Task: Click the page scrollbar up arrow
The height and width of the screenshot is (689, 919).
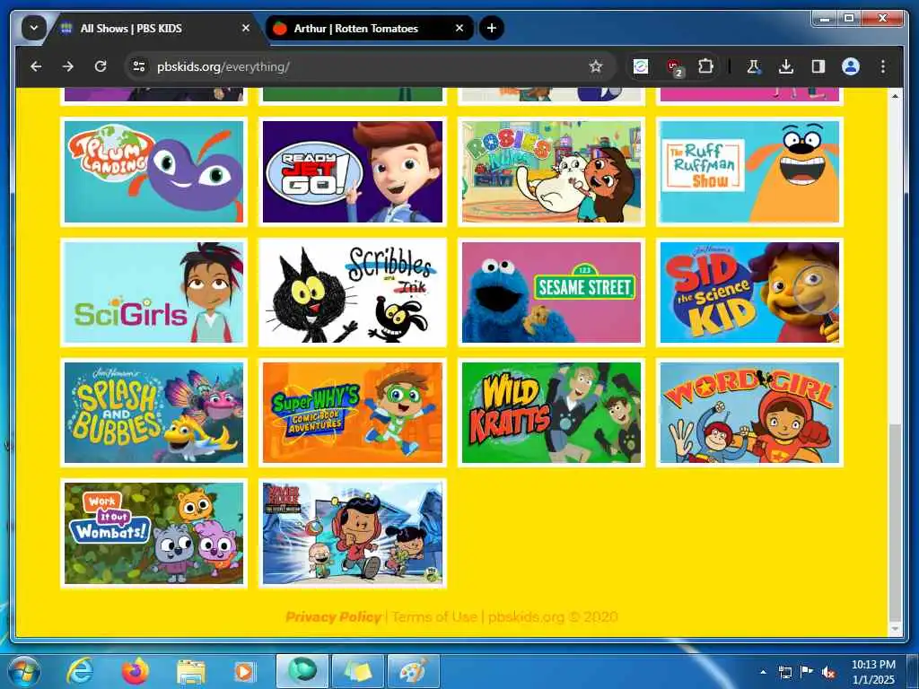Action: 895,95
